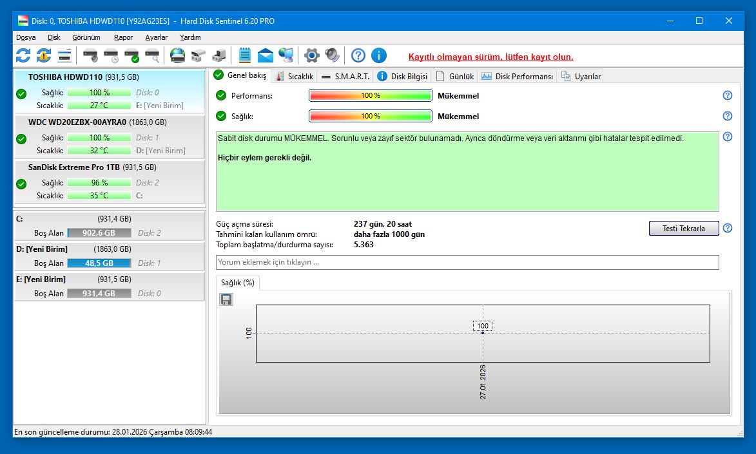The width and height of the screenshot is (756, 454).
Task: Click the blue refresh arrows toolbar icon
Action: 23,55
